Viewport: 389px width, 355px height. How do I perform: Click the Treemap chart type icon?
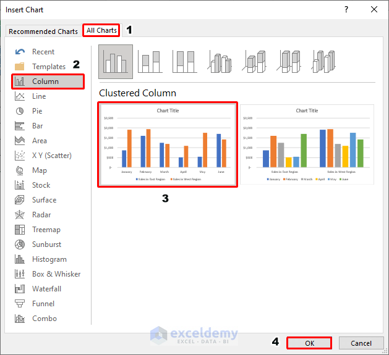(x=20, y=230)
